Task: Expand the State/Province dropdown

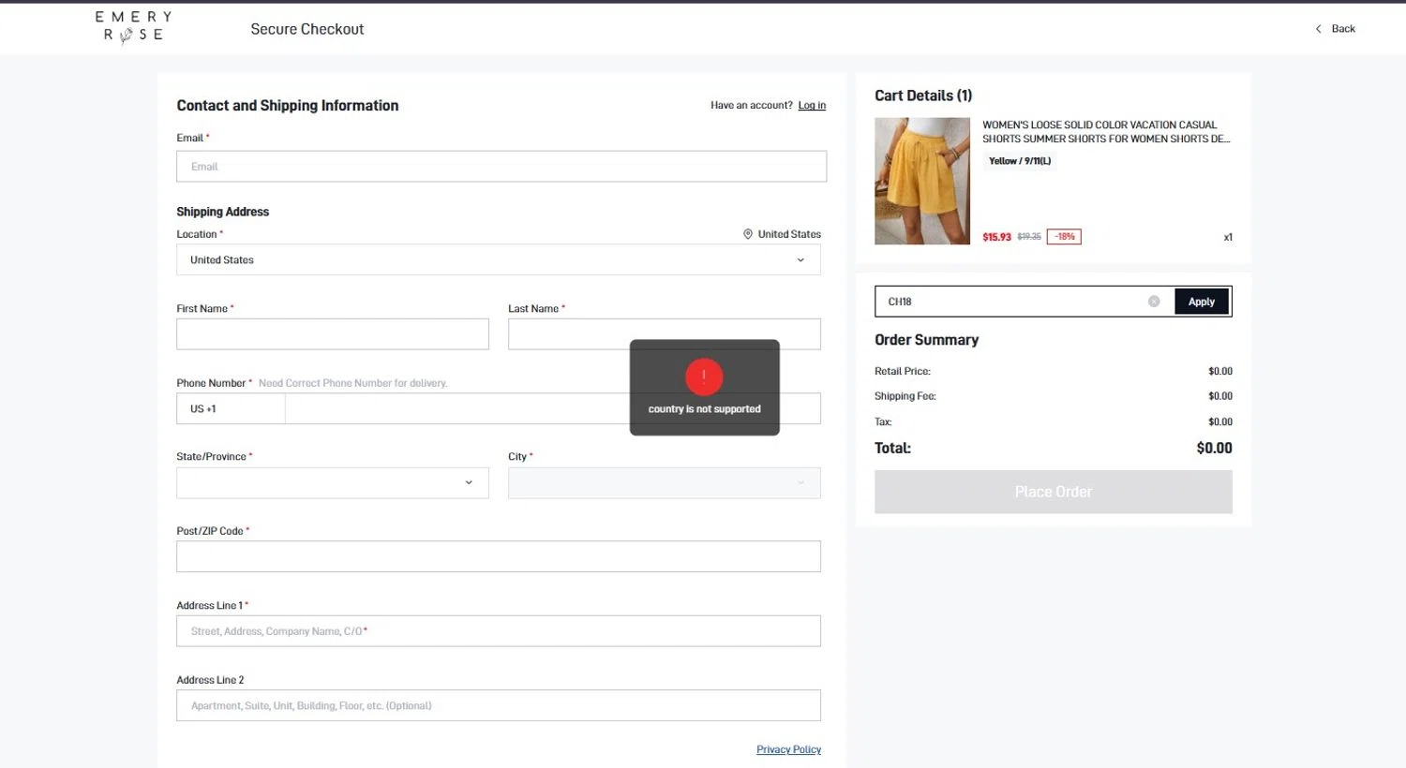Action: coord(333,483)
